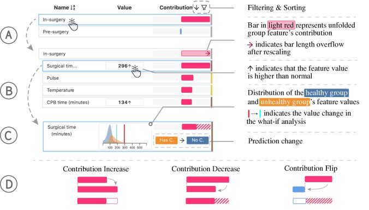Click circle label D
369x210 pixels.
[x=9, y=184]
